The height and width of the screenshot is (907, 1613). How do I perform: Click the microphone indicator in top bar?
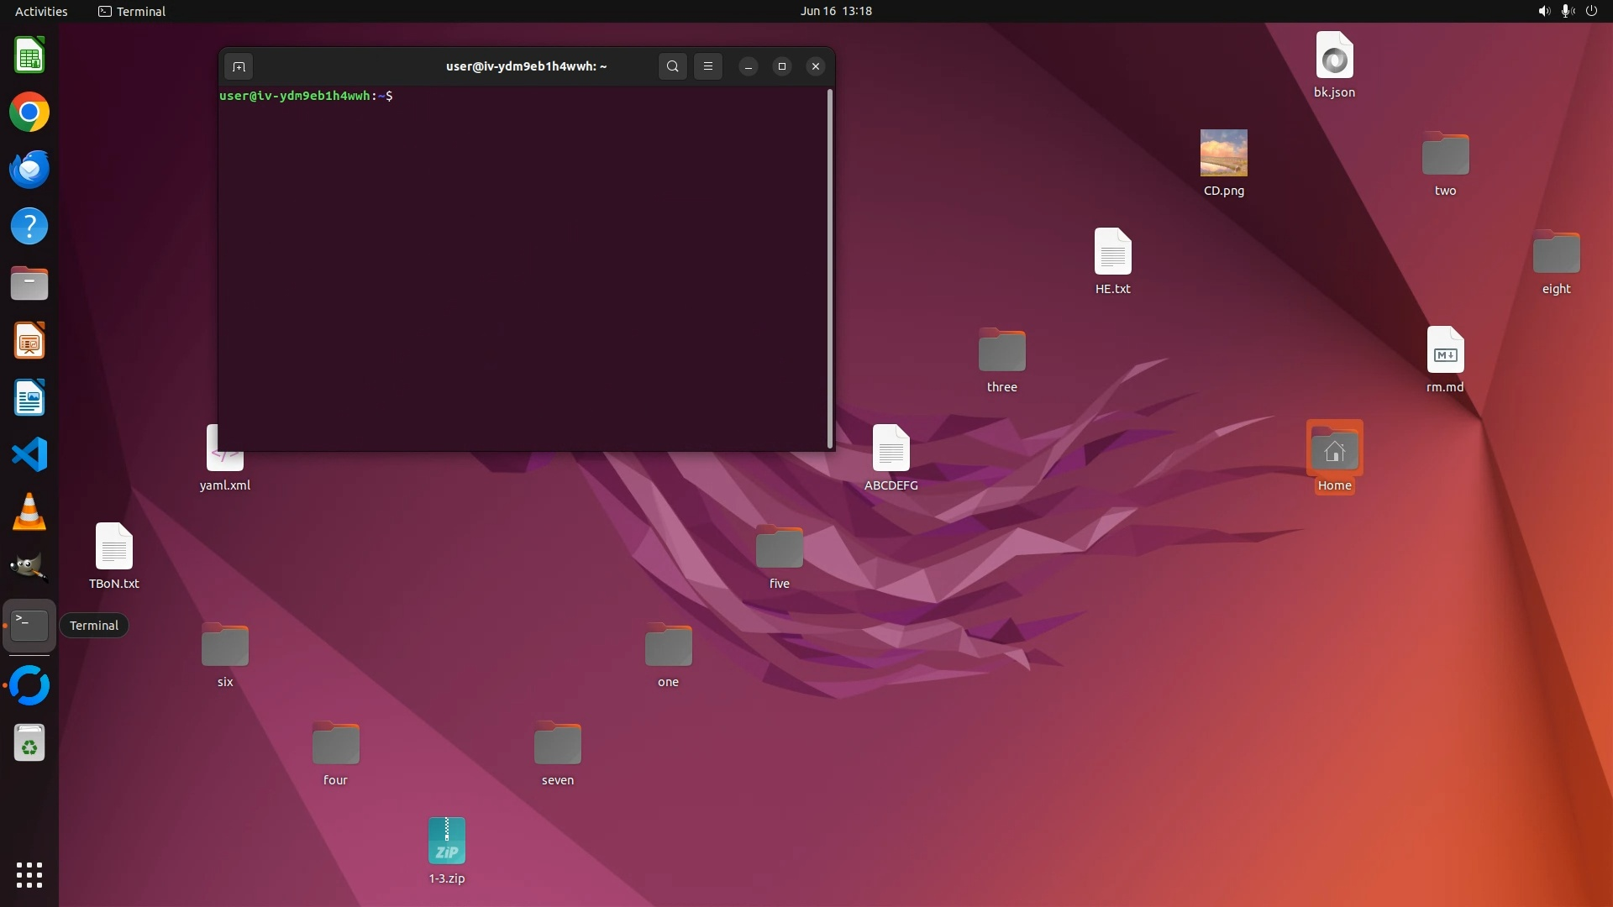pos(1567,11)
